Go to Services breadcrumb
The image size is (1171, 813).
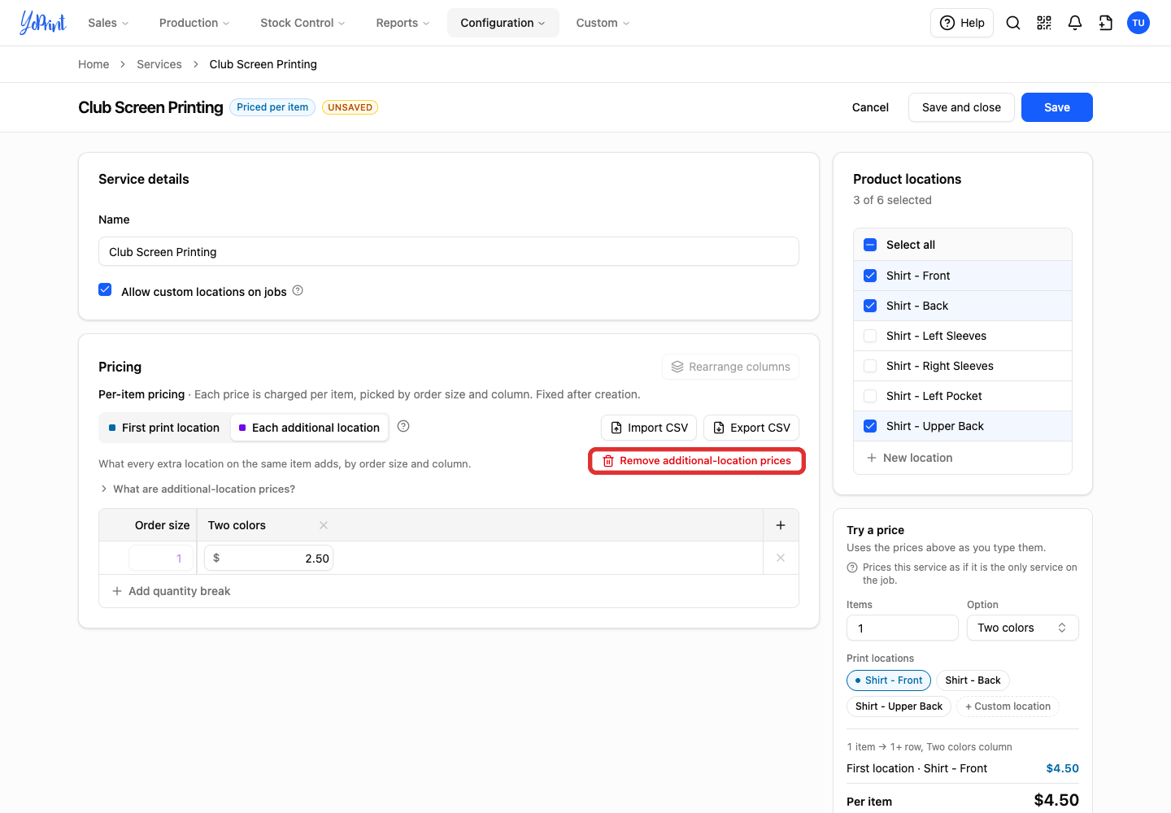pyautogui.click(x=159, y=64)
